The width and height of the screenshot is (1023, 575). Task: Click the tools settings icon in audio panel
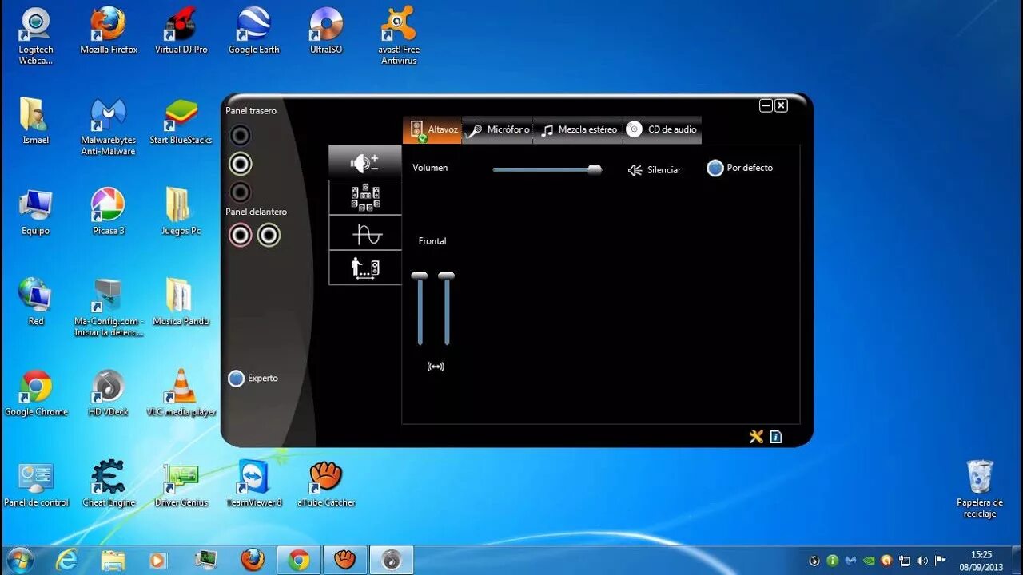pyautogui.click(x=756, y=436)
